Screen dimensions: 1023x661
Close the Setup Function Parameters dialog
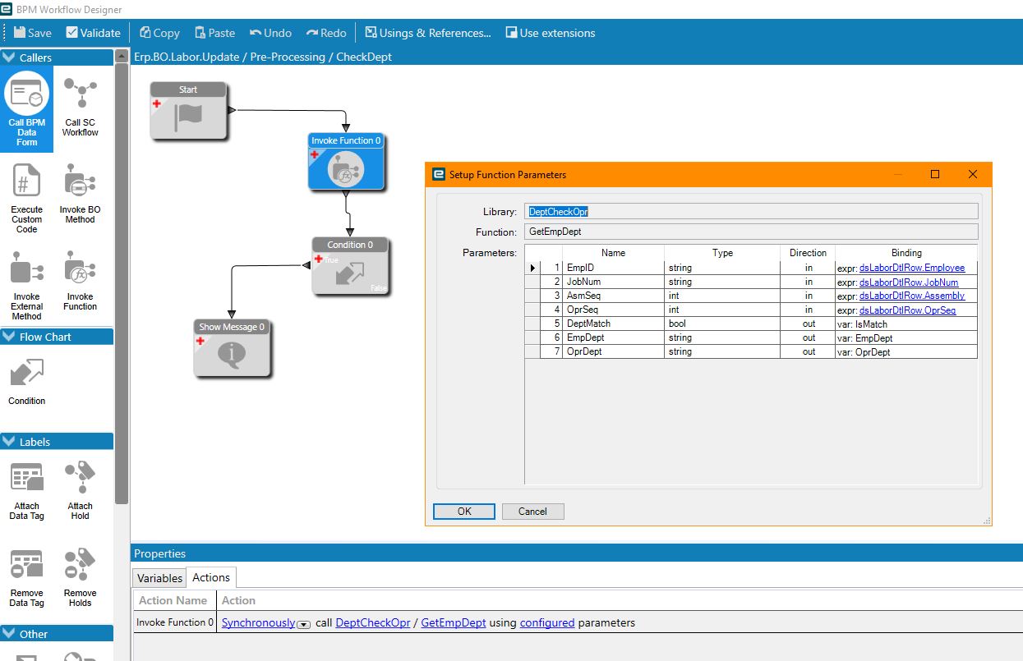pos(973,174)
